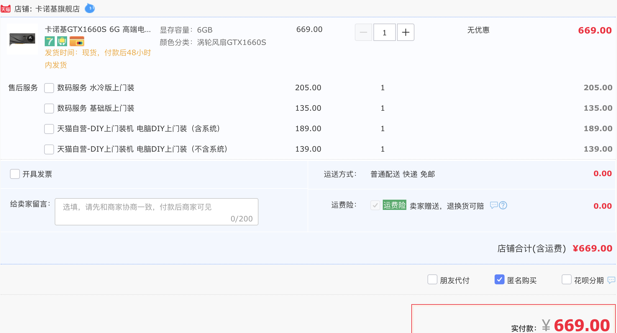Viewport: 617px width, 333px height.
Task: Click the 普通配送 快递 免邮 shipping method
Action: point(403,174)
